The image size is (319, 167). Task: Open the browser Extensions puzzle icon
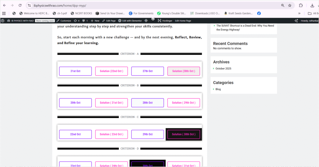301,5
